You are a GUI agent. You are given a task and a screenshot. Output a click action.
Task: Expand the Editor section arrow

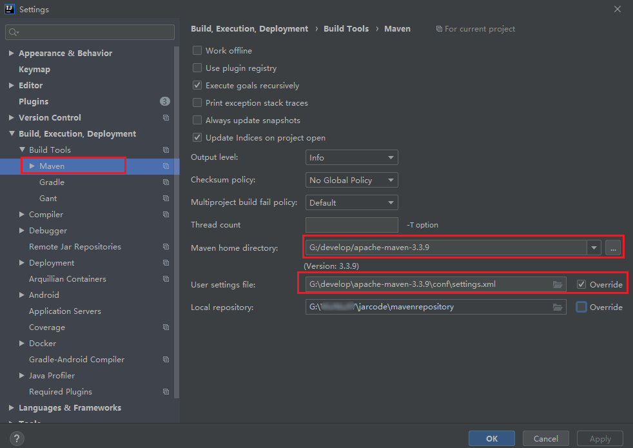click(x=12, y=85)
